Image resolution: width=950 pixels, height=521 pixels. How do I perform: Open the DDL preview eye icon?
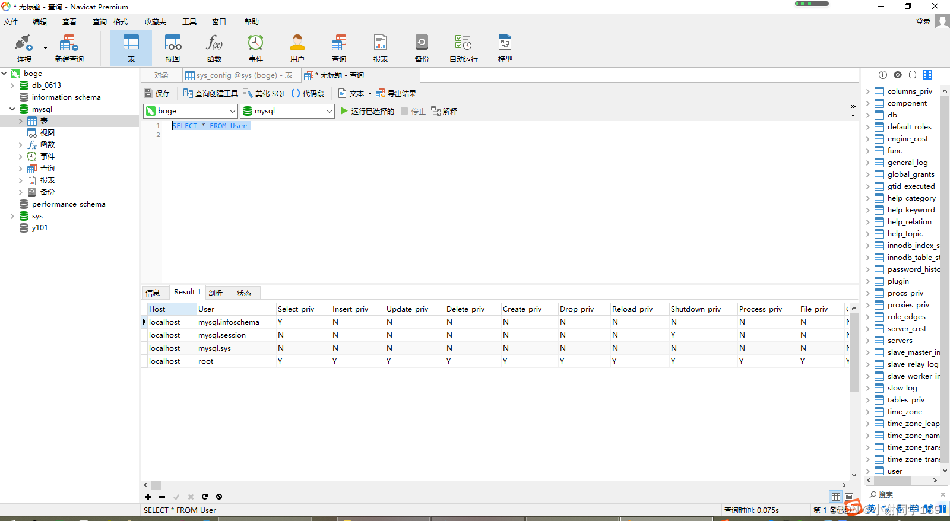[x=898, y=75]
